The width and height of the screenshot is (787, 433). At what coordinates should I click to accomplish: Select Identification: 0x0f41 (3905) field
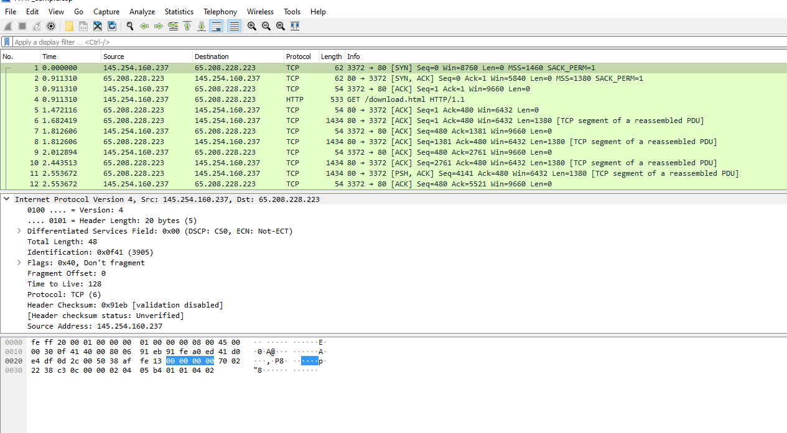pos(90,252)
